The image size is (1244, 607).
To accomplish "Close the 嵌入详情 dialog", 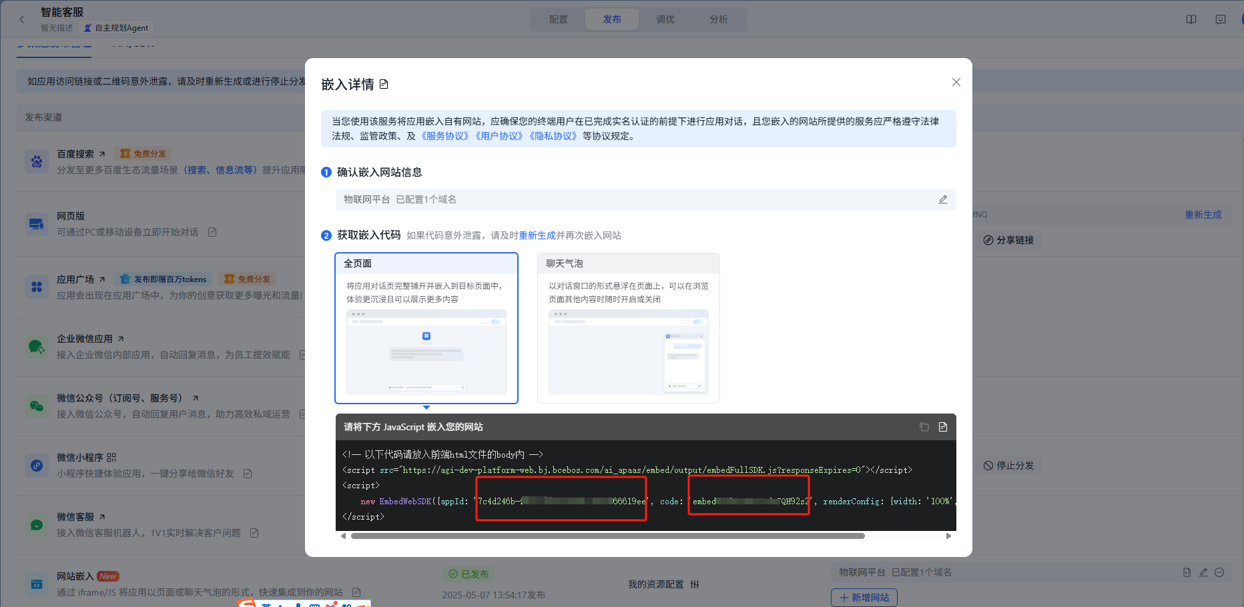I will click(956, 82).
